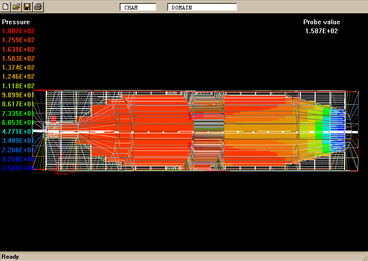
Task: Select the 1.374E+02 legend value
Action: (x=18, y=67)
